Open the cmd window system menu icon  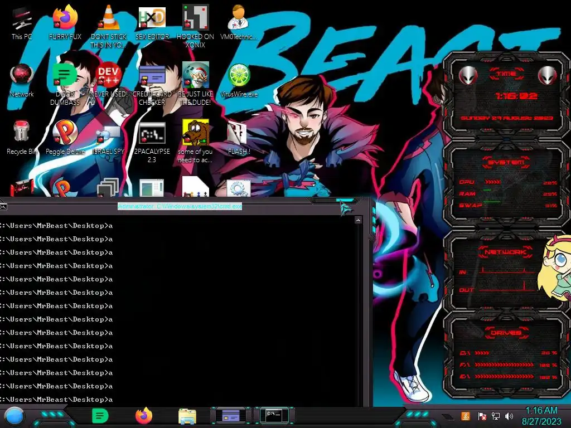pyautogui.click(x=3, y=207)
